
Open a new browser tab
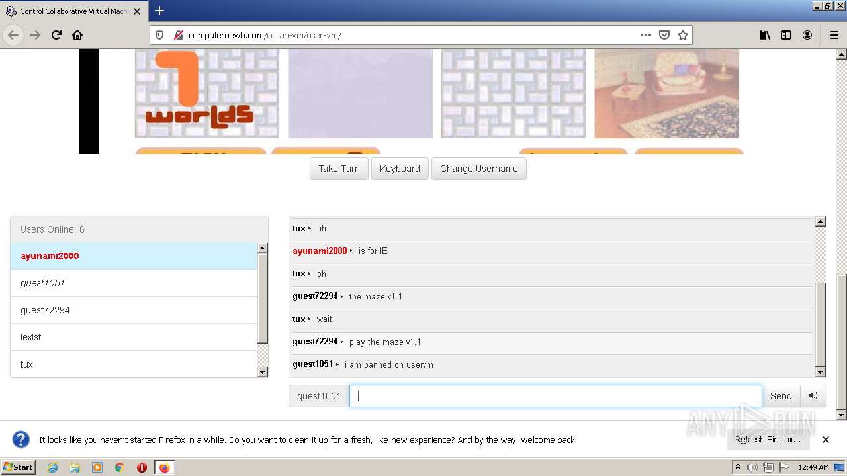(x=159, y=11)
